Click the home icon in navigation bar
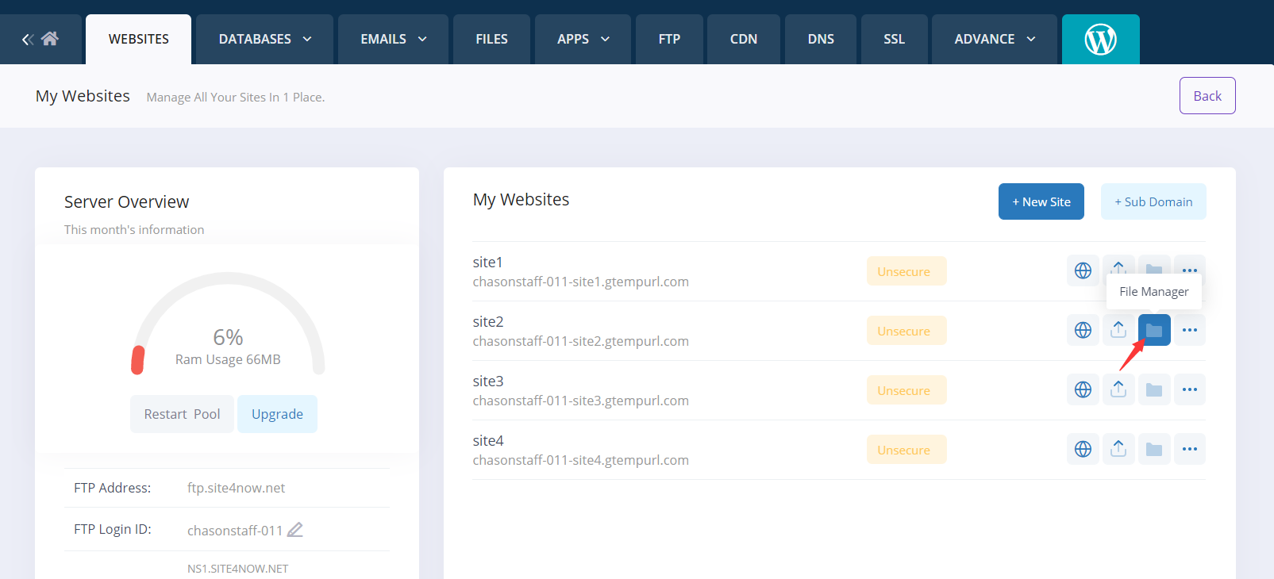 pos(49,39)
